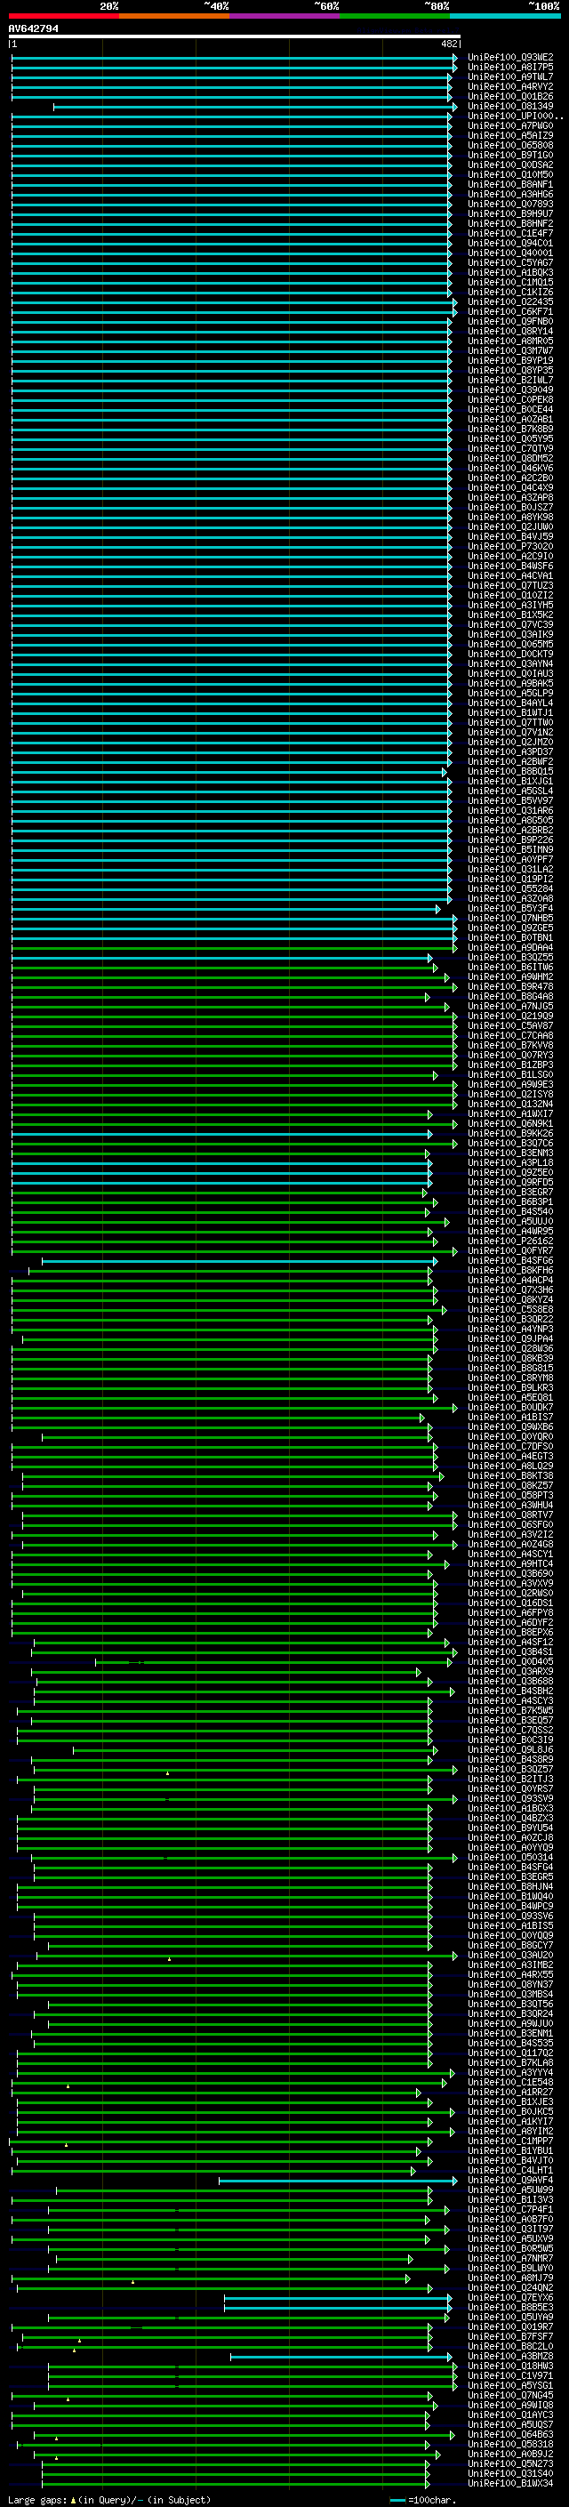This screenshot has width=569, height=2507.
Task: Click the cyan alignment bar for Q9AVF4
Action: (338, 2181)
